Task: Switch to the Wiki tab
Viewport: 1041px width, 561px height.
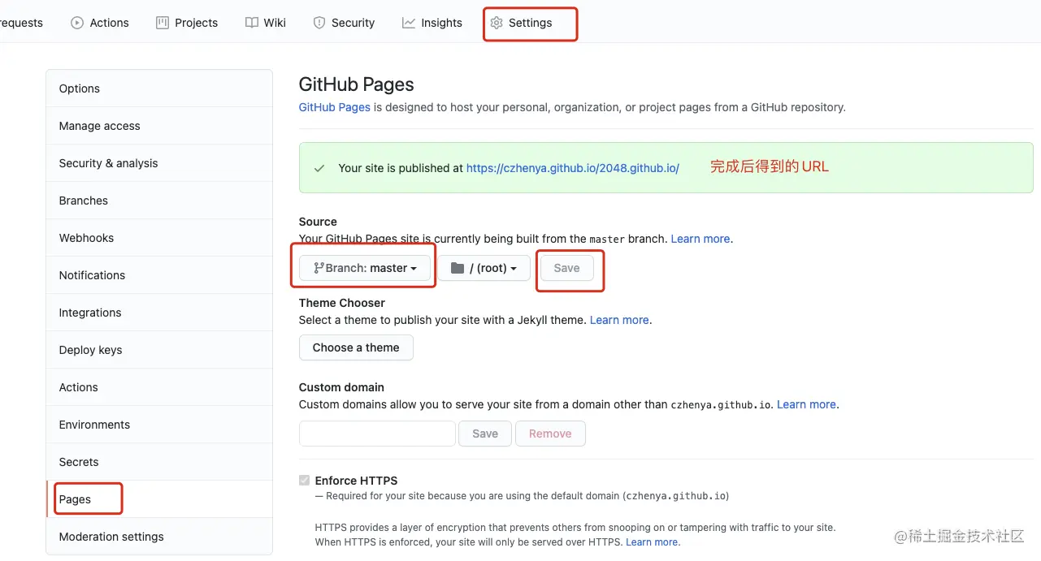Action: pyautogui.click(x=266, y=23)
